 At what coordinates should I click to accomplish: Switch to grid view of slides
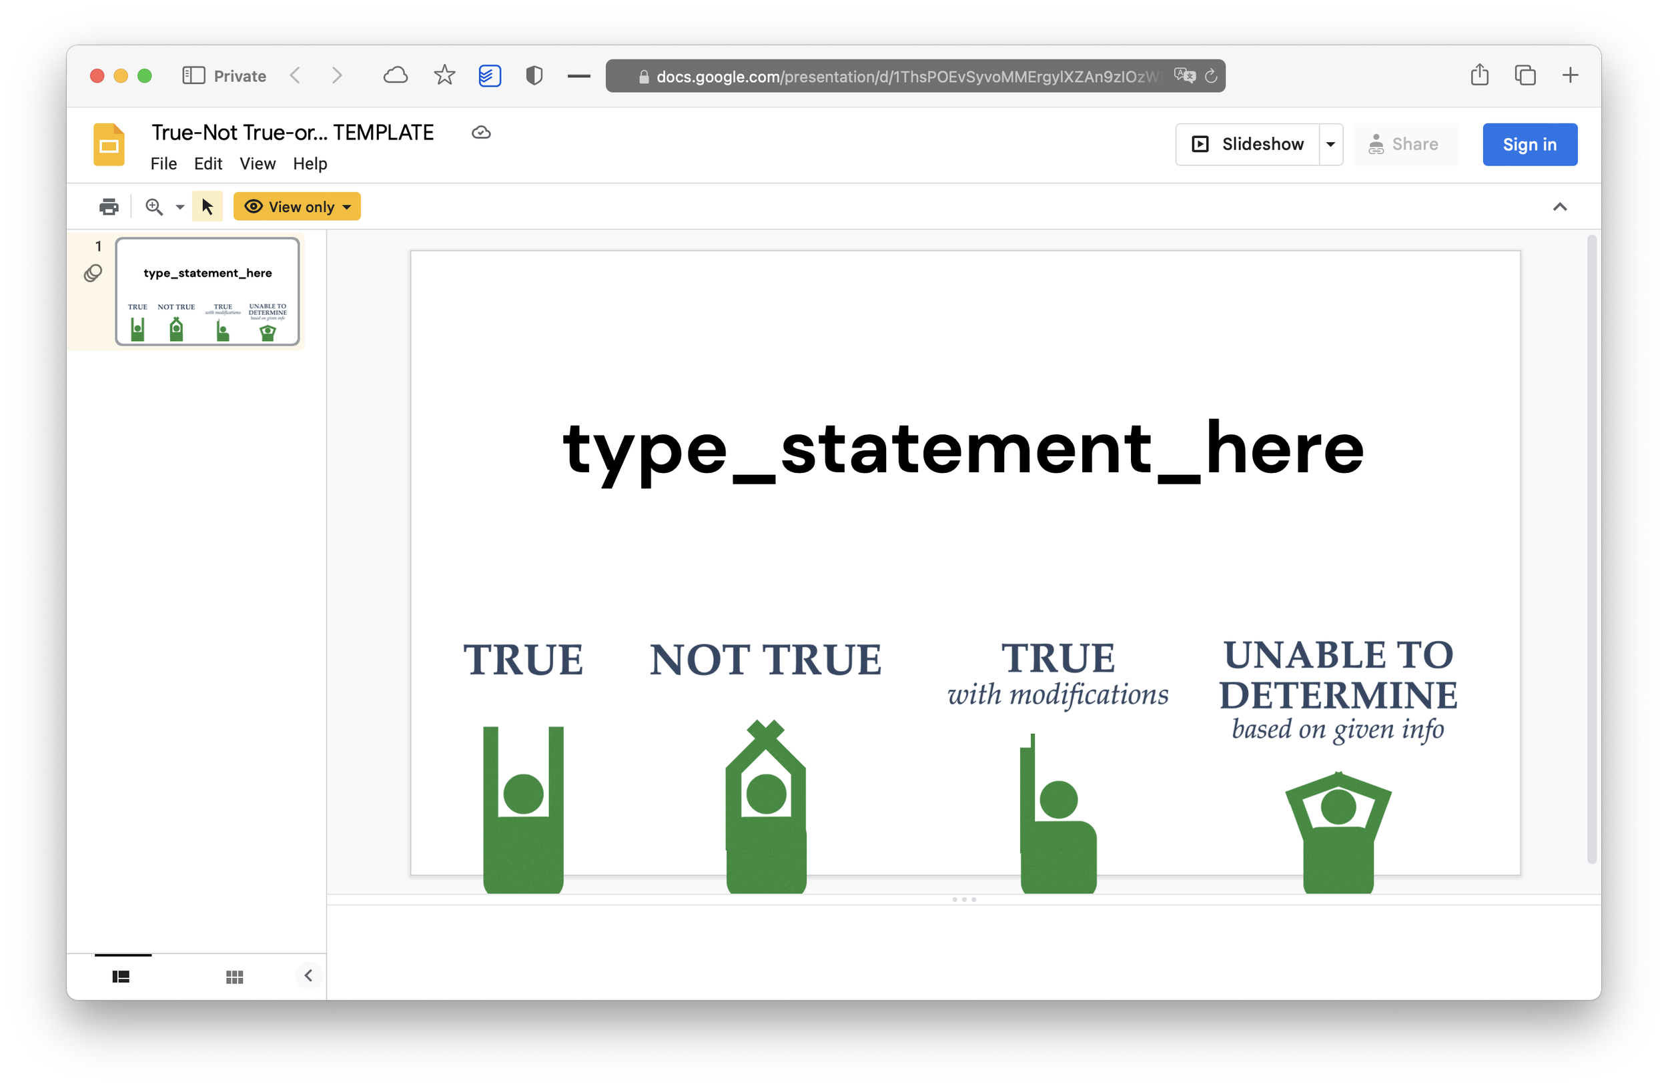234,977
